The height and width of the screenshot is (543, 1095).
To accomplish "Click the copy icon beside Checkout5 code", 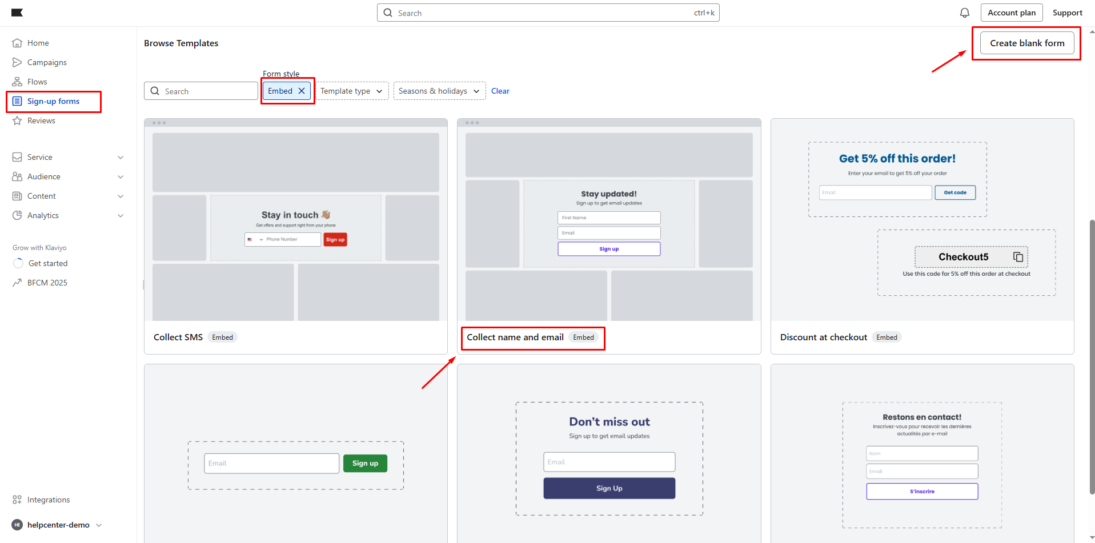I will pyautogui.click(x=1018, y=257).
